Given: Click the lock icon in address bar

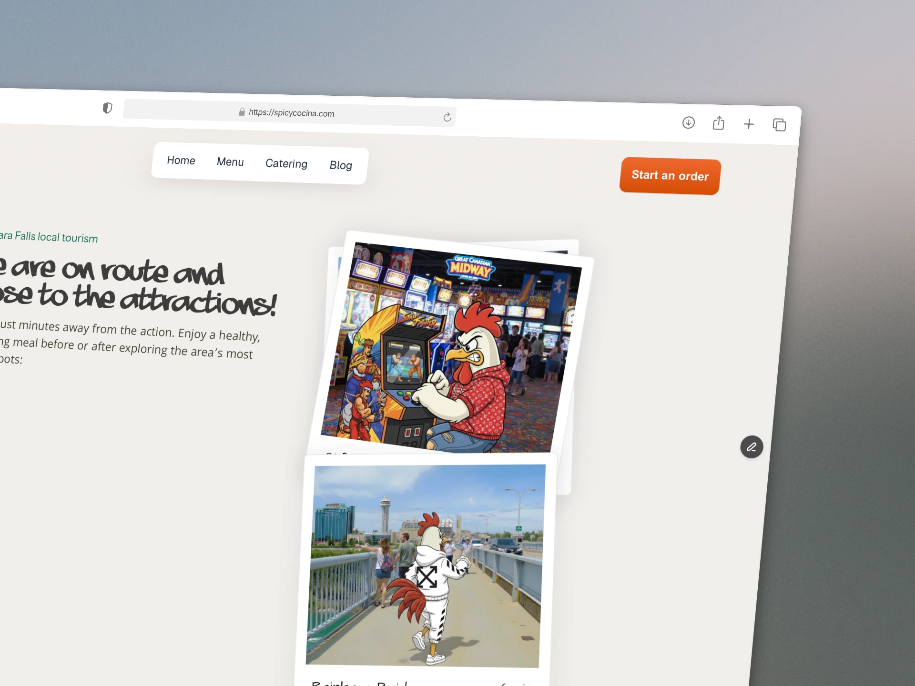Looking at the screenshot, I should tap(242, 111).
